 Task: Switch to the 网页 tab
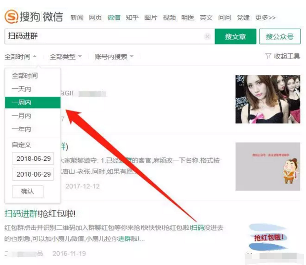tap(95, 18)
